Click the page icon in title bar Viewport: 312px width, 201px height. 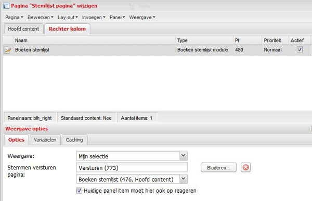click(6, 6)
